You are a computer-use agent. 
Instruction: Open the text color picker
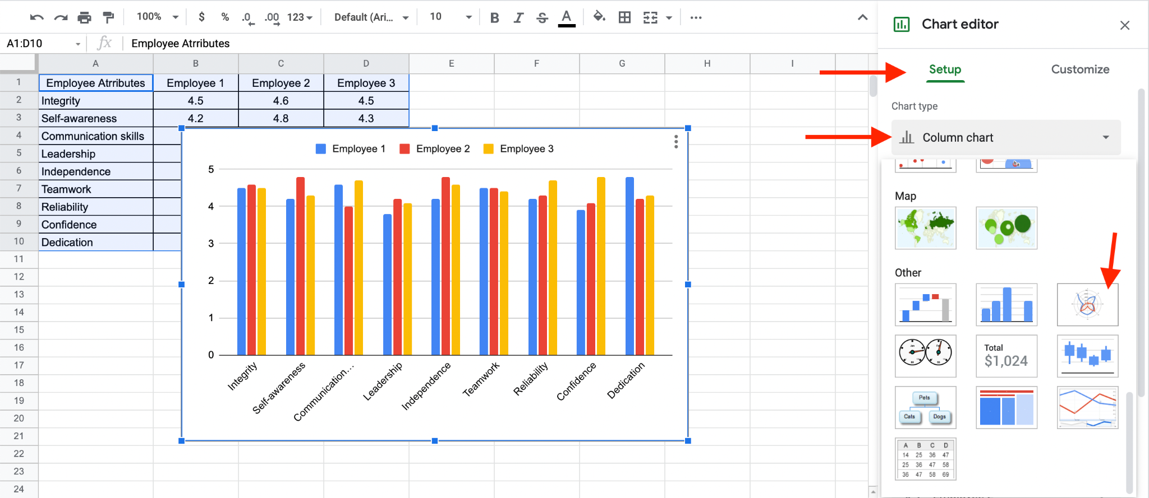567,18
